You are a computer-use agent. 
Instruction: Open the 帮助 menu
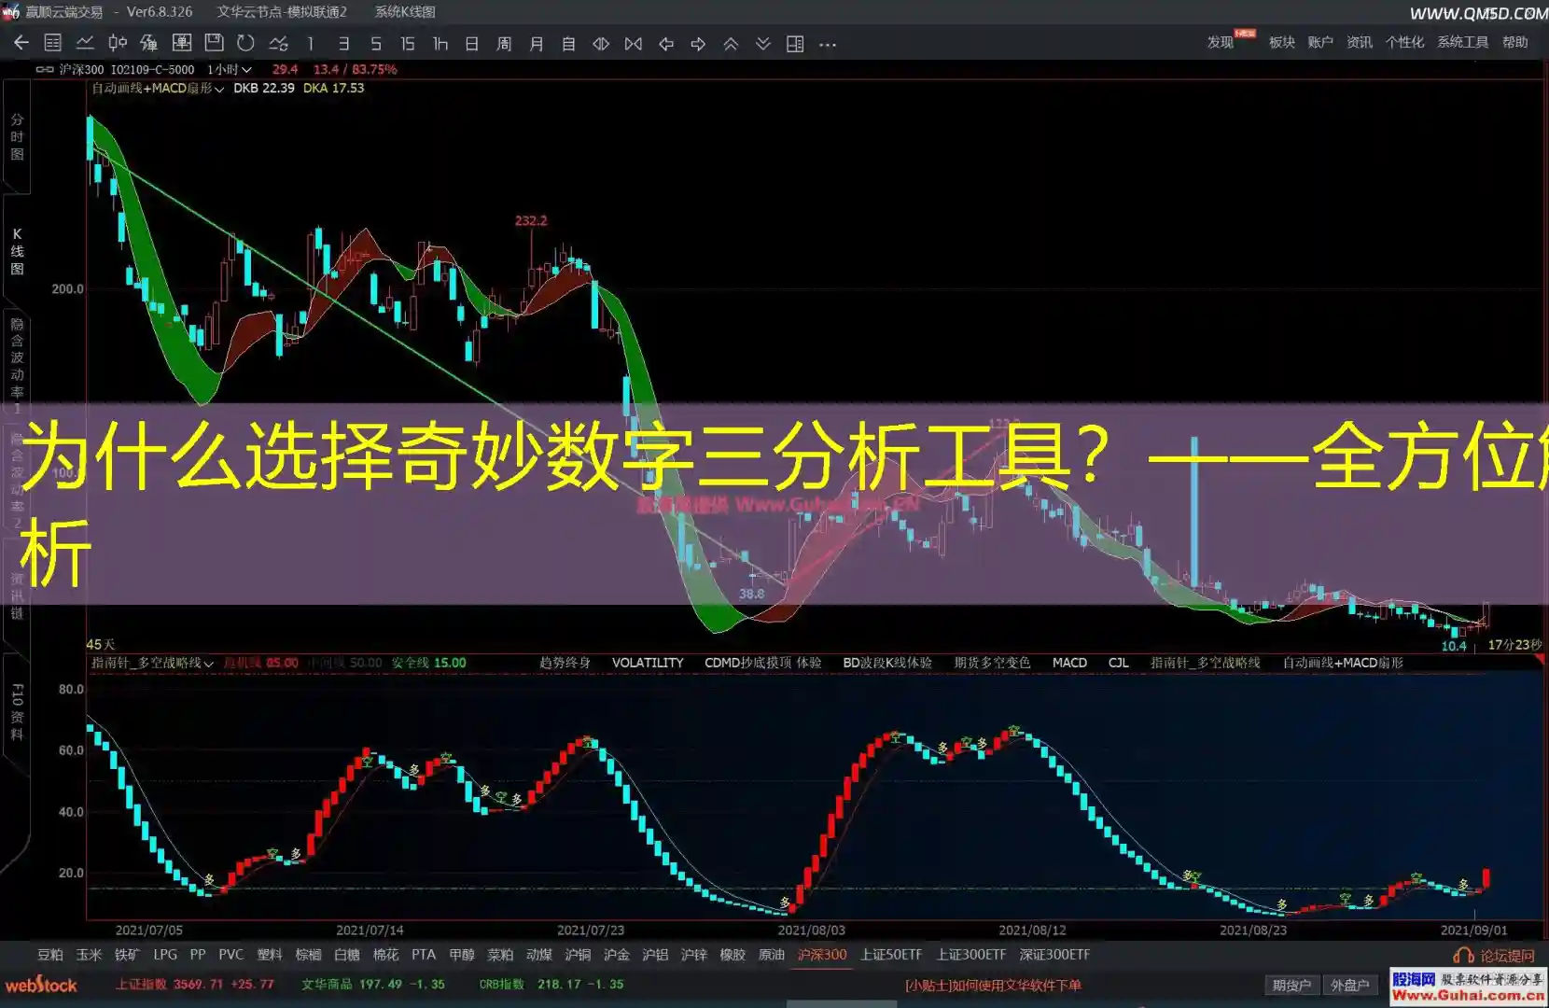tap(1515, 42)
